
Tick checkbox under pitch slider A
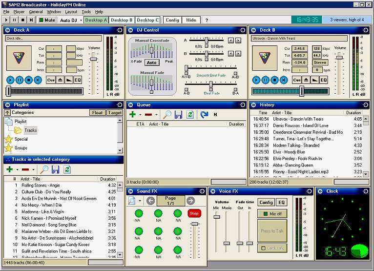click(207, 46)
